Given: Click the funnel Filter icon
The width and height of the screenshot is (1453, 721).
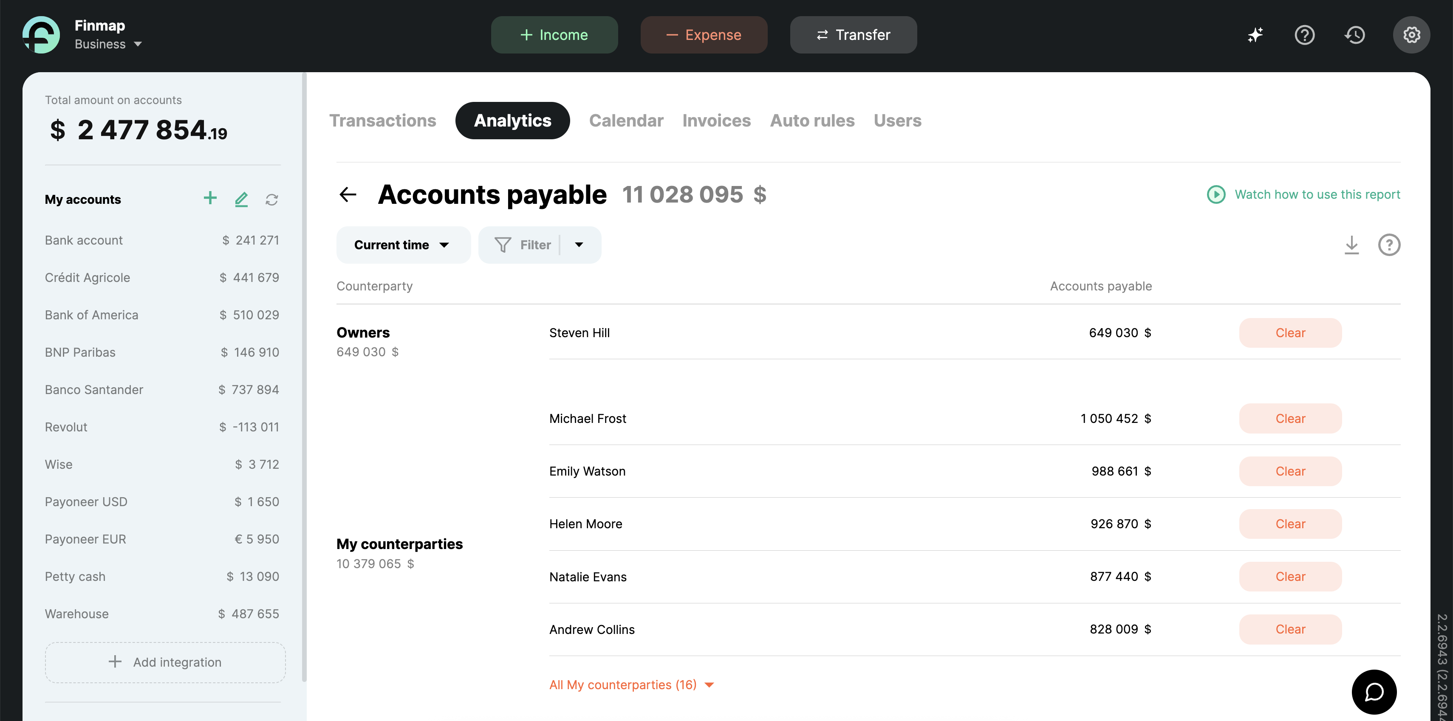Looking at the screenshot, I should tap(503, 245).
